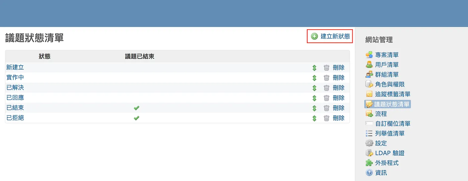Click 刪除 link for 實作中 status
Screen dimensions: 468x181
pos(339,78)
